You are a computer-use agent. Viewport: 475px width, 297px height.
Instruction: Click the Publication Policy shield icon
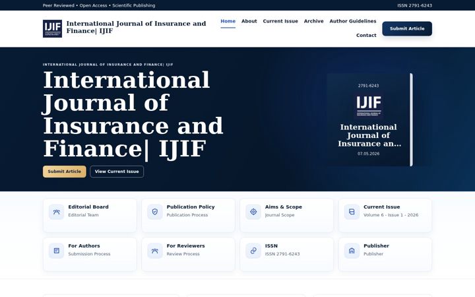point(155,212)
